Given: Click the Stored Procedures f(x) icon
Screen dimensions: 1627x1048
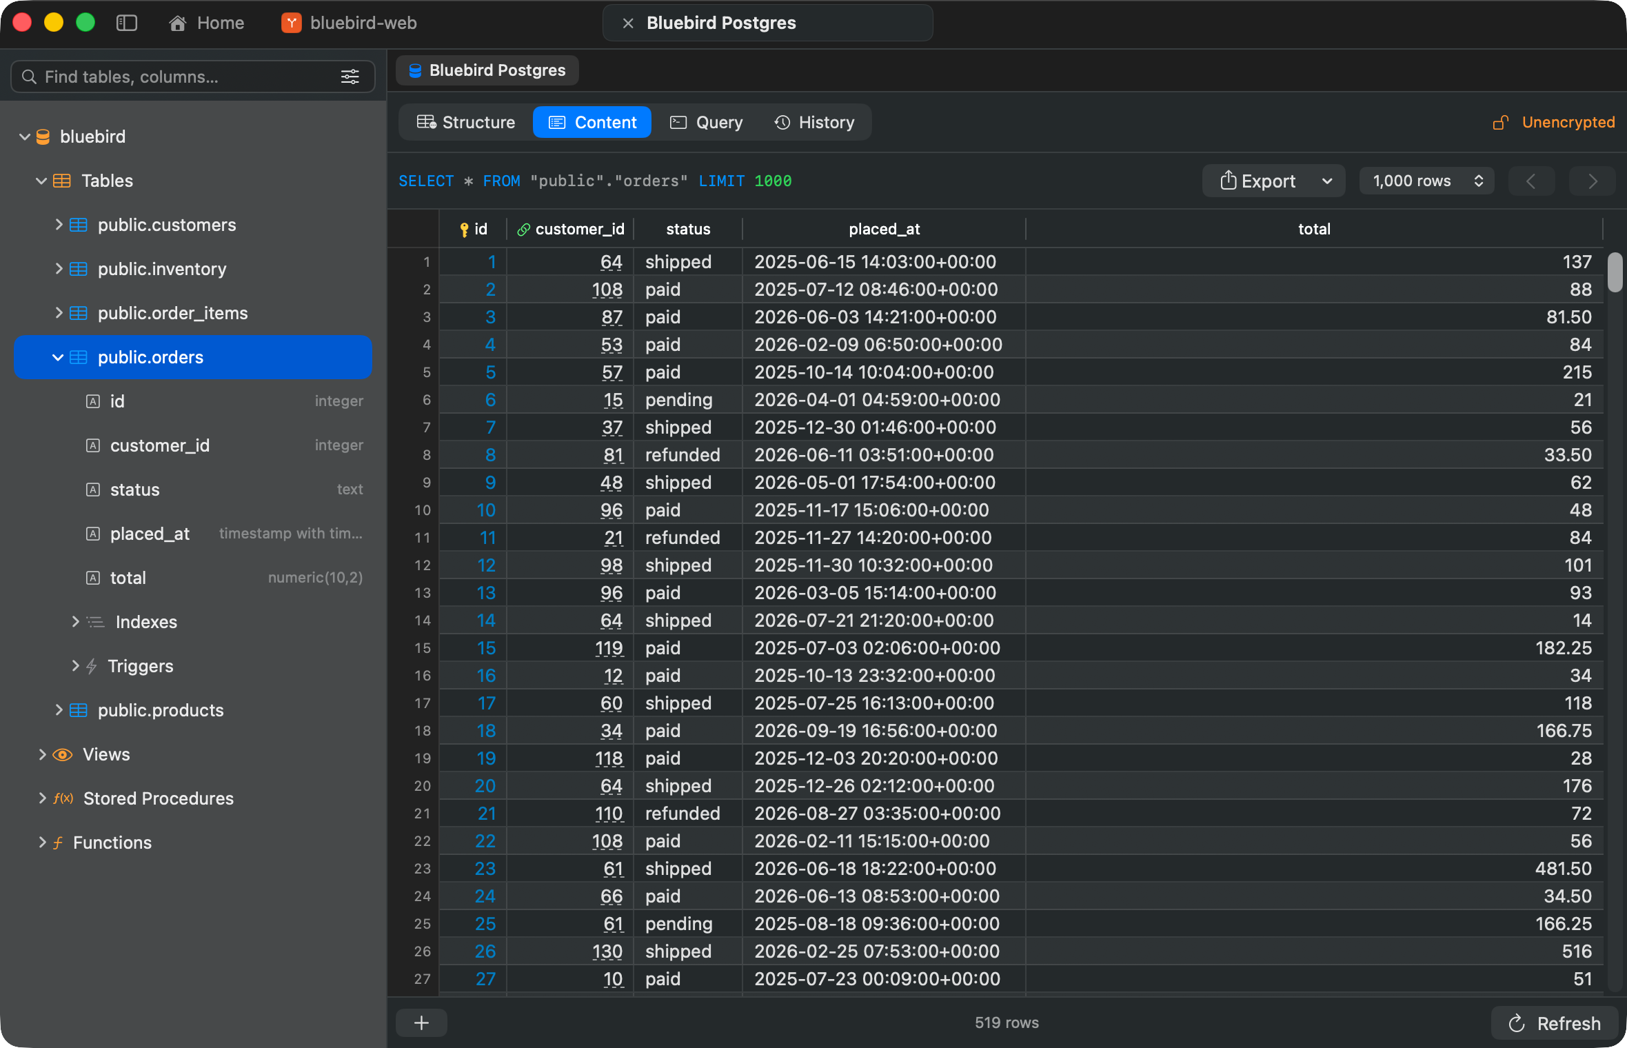Looking at the screenshot, I should [x=63, y=798].
